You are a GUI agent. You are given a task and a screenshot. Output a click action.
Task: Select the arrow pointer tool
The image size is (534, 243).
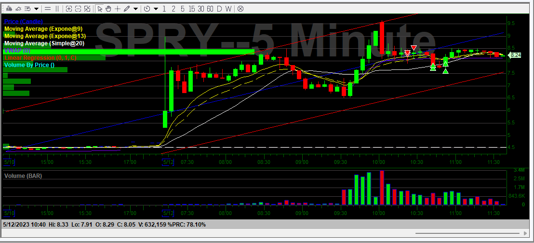coord(99,9)
